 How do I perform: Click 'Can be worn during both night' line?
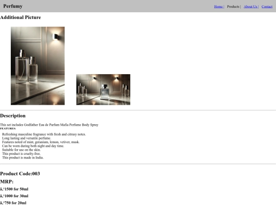[33, 146]
